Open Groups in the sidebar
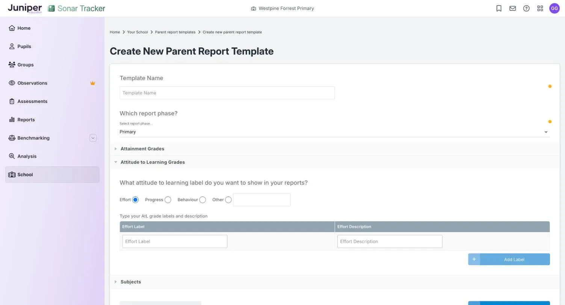This screenshot has height=305, width=565. tap(52, 65)
